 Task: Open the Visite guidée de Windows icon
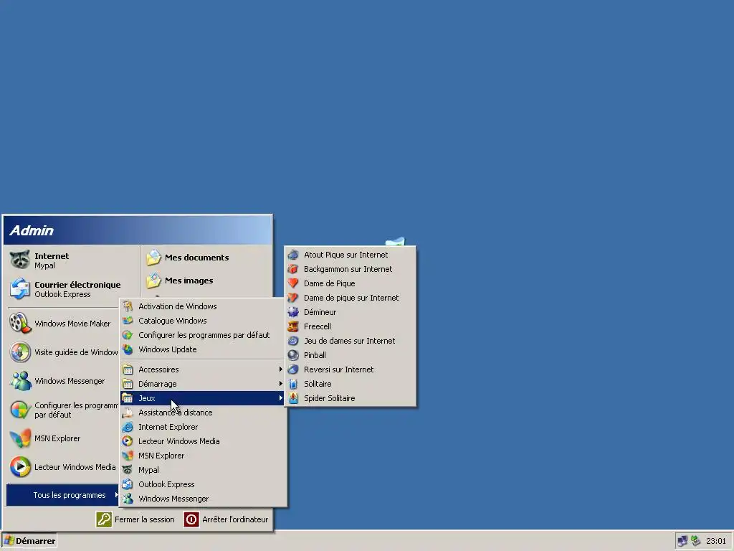coord(20,352)
